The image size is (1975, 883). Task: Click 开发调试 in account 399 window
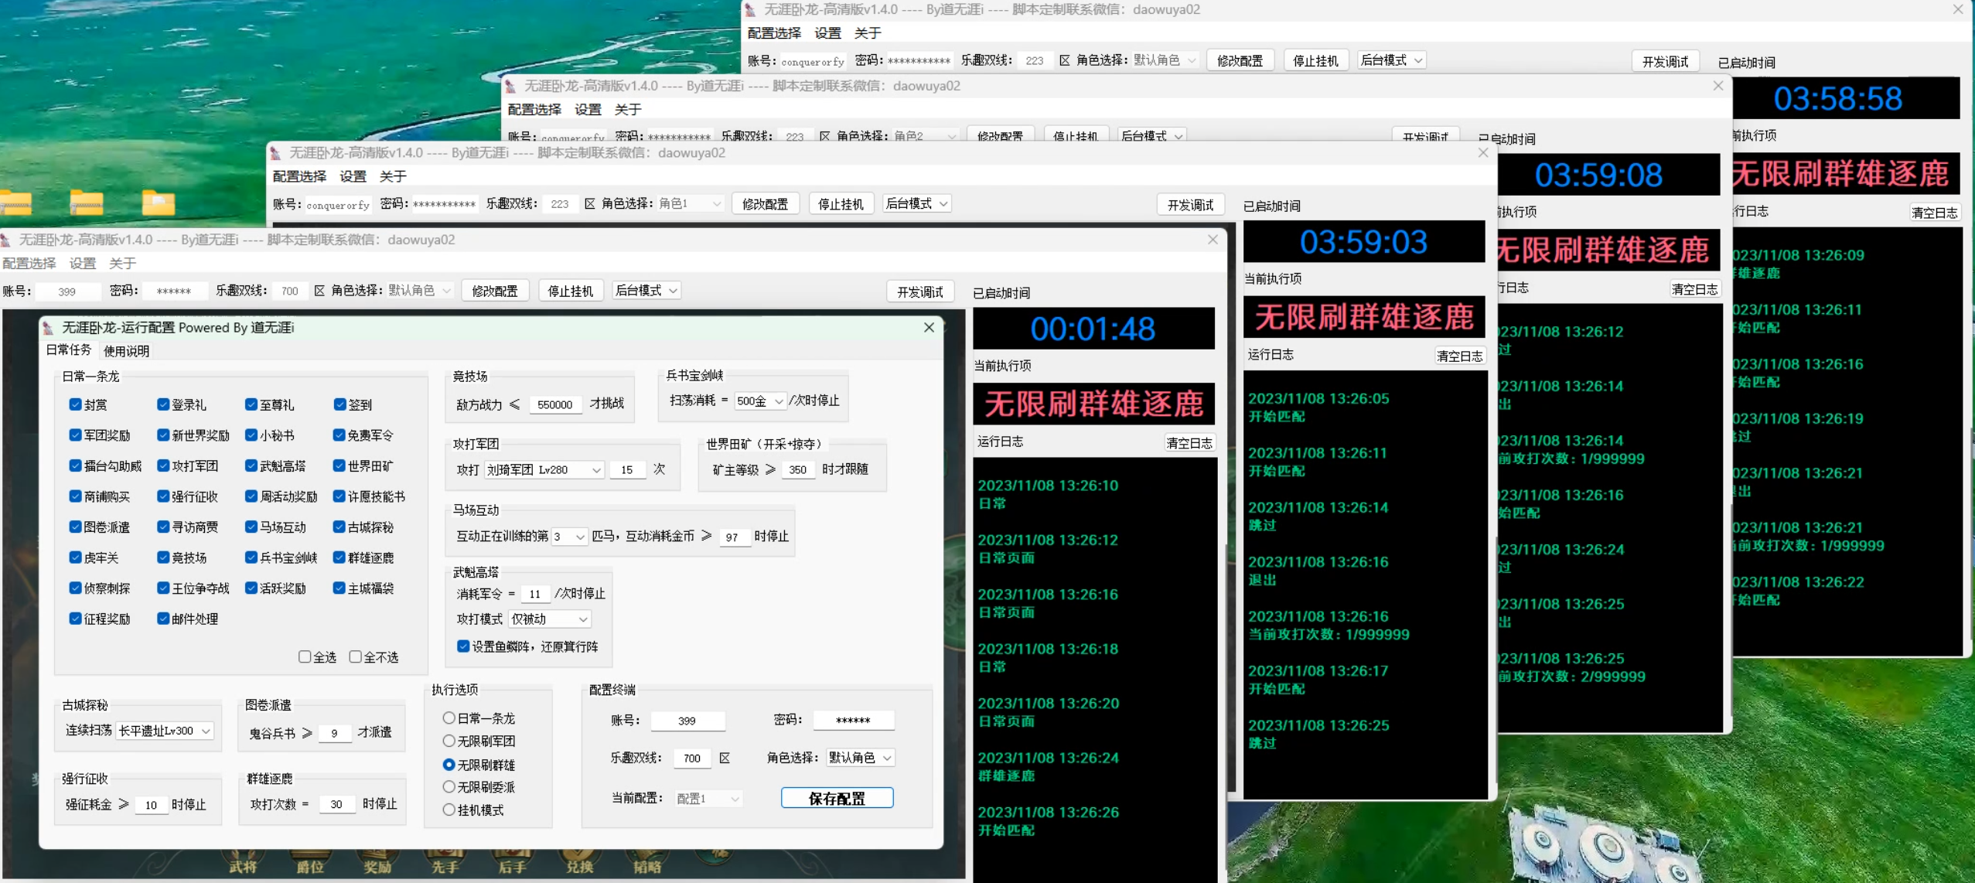pyautogui.click(x=920, y=291)
